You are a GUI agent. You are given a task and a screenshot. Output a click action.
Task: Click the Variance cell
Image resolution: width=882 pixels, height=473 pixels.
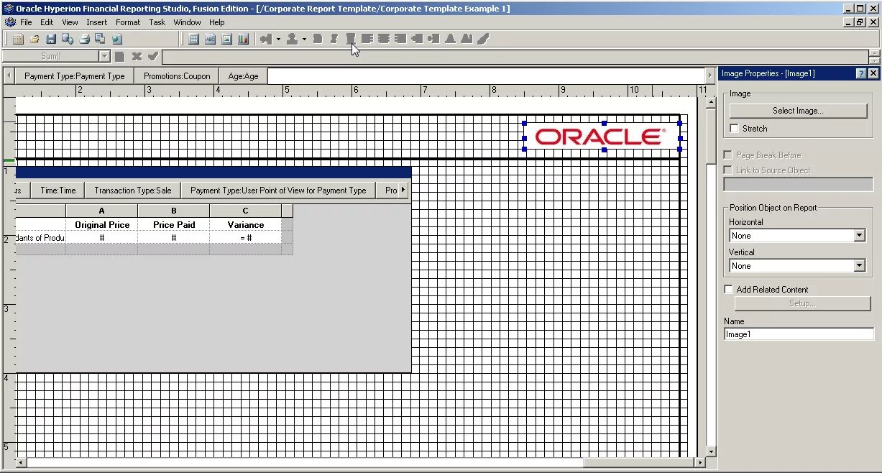coord(246,225)
